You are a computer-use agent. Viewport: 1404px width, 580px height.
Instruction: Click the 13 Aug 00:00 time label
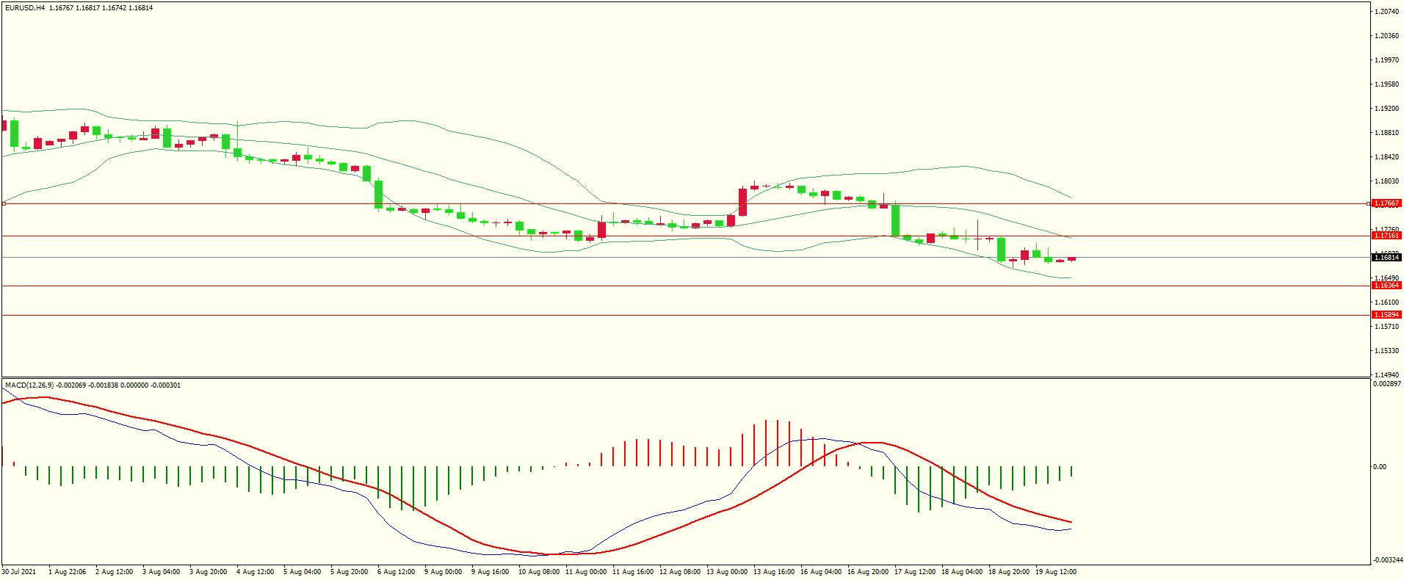pyautogui.click(x=727, y=572)
